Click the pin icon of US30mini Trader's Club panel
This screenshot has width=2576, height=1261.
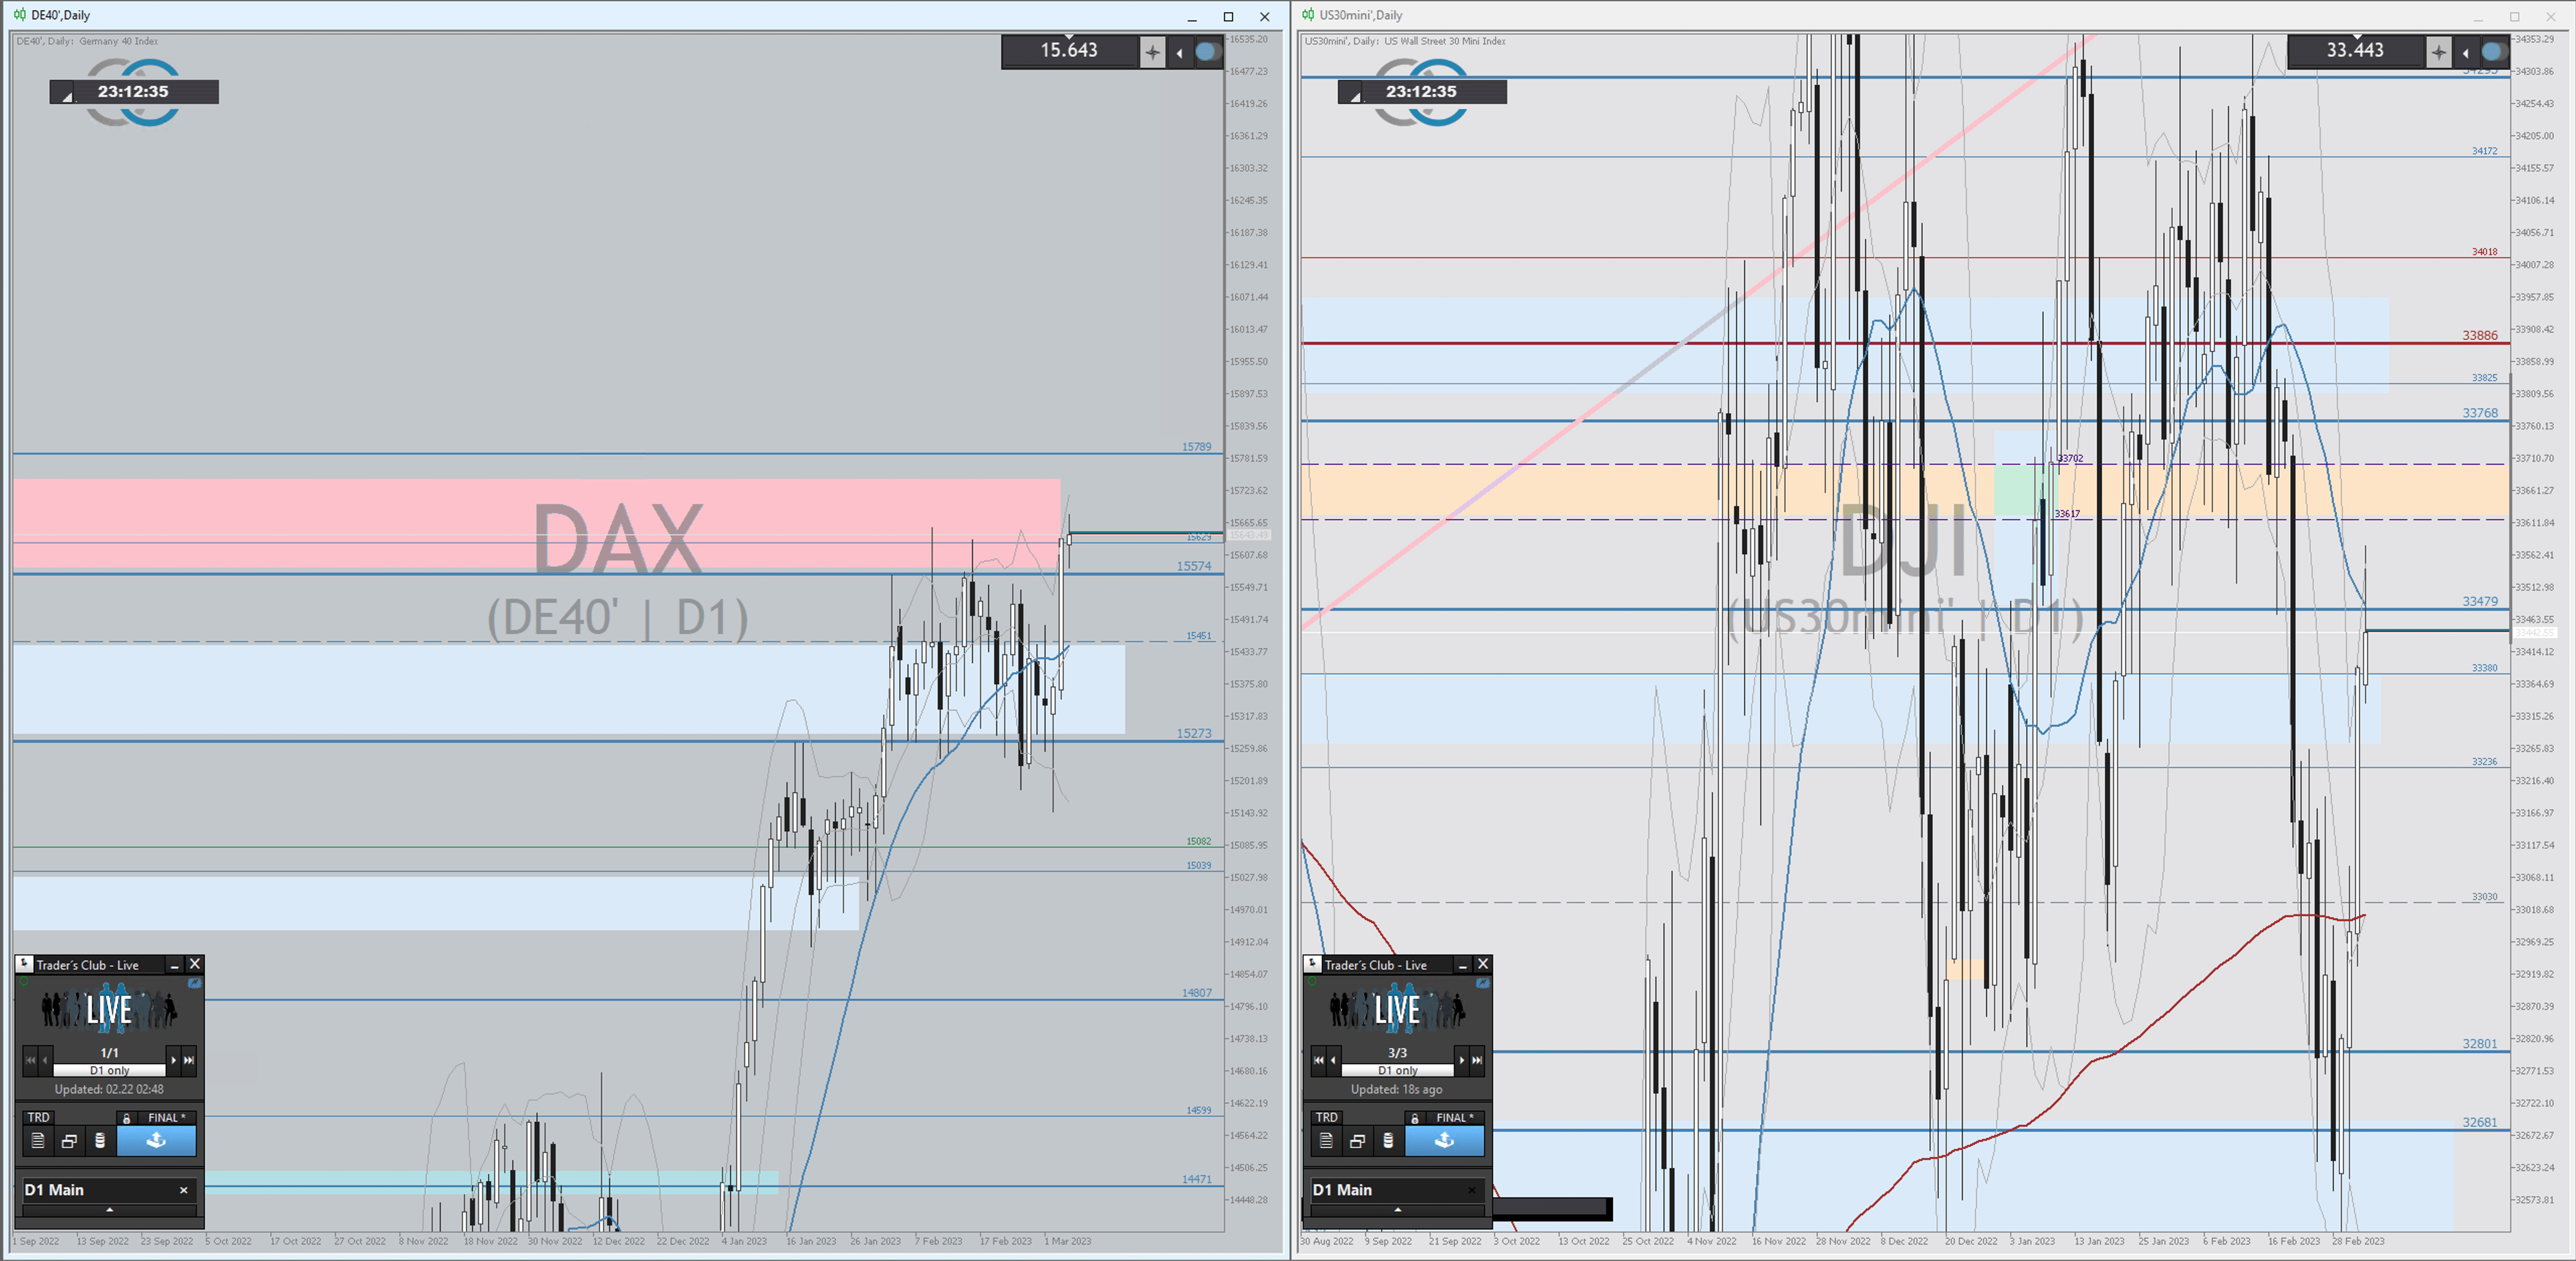tap(1313, 964)
